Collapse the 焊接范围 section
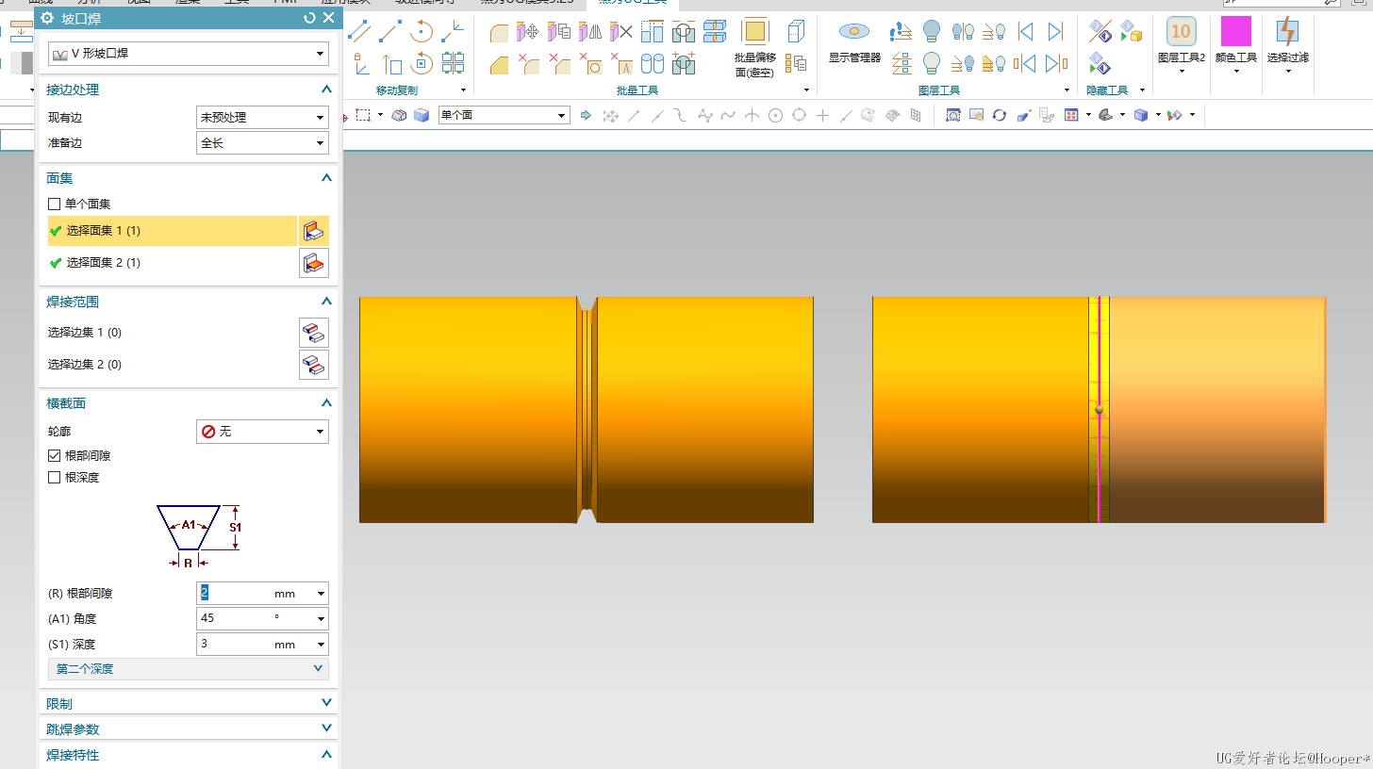 coord(326,302)
